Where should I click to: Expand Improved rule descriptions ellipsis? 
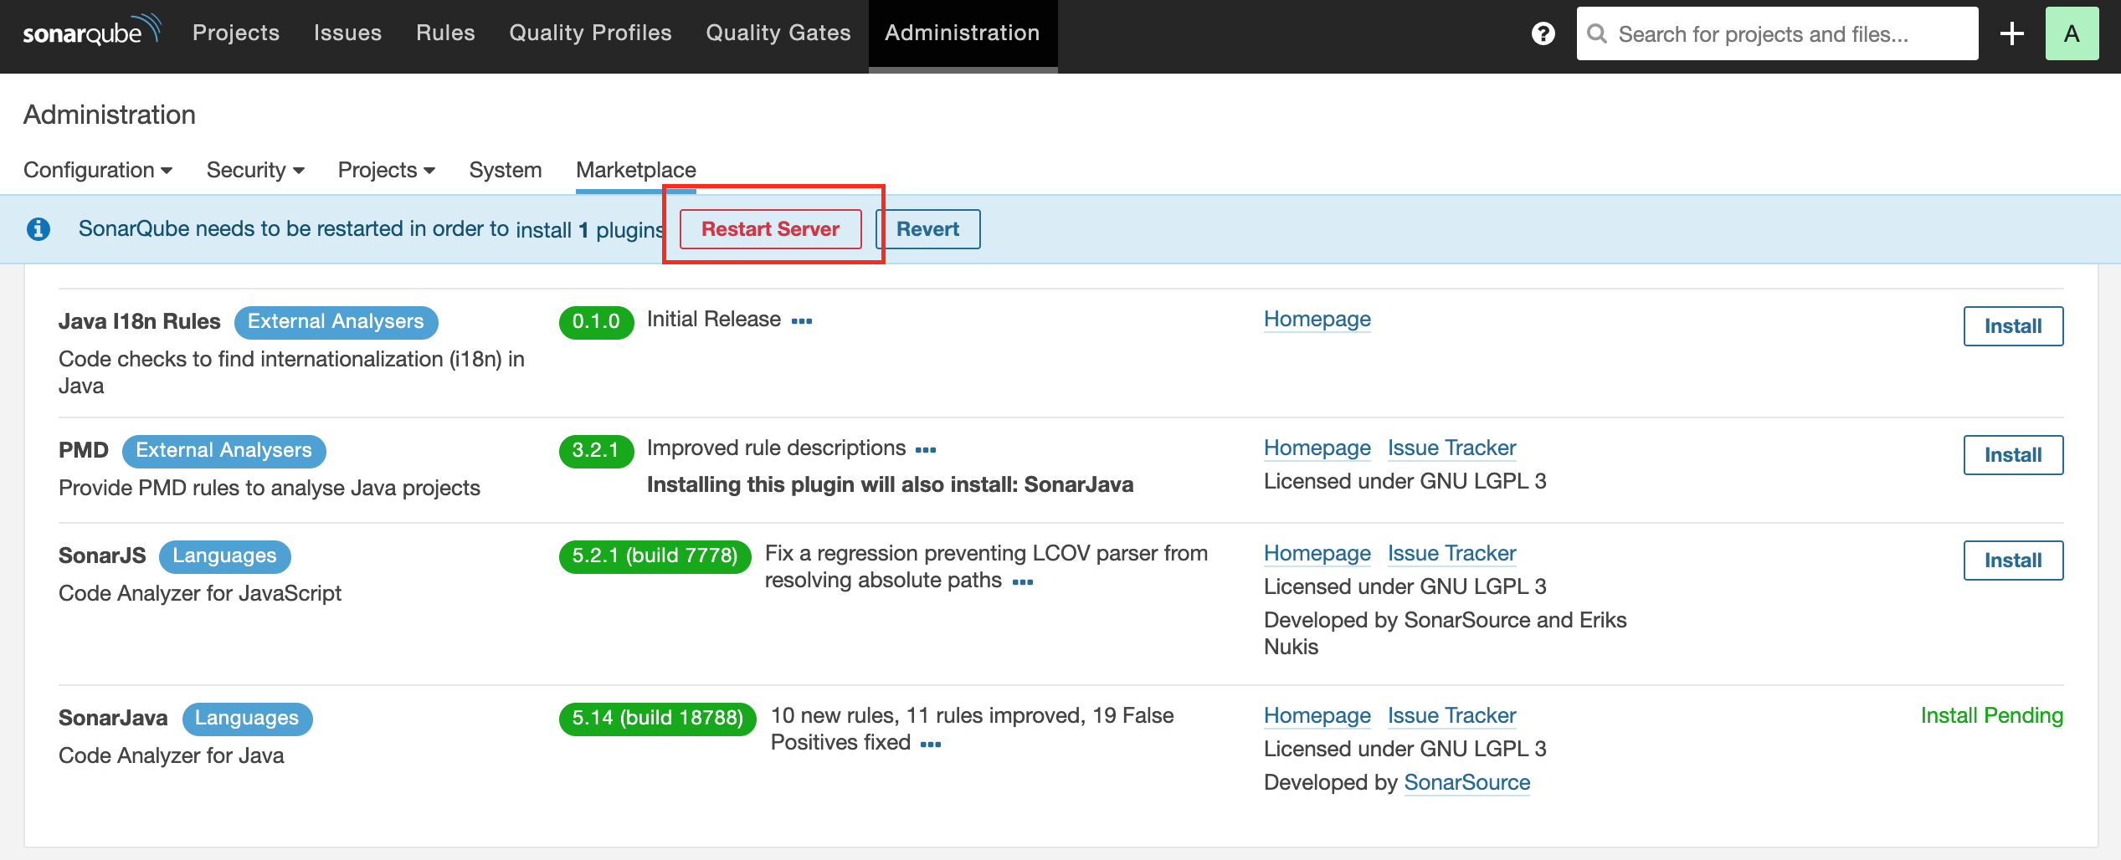click(926, 450)
